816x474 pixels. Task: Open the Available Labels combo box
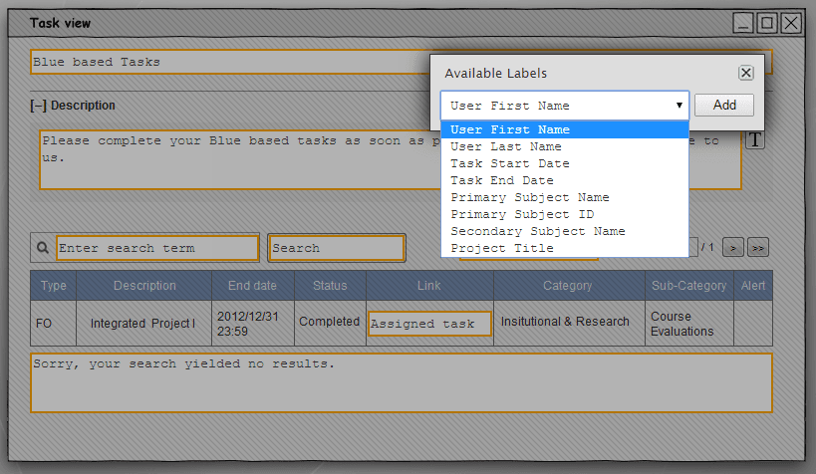(565, 106)
